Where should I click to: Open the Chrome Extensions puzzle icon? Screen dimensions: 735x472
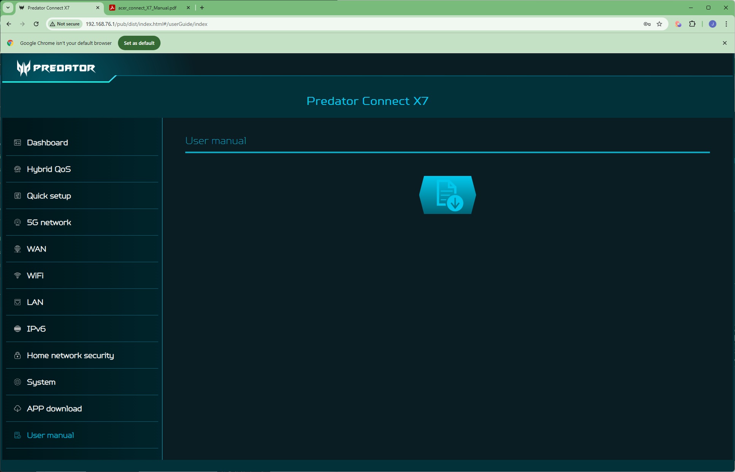[x=692, y=24]
